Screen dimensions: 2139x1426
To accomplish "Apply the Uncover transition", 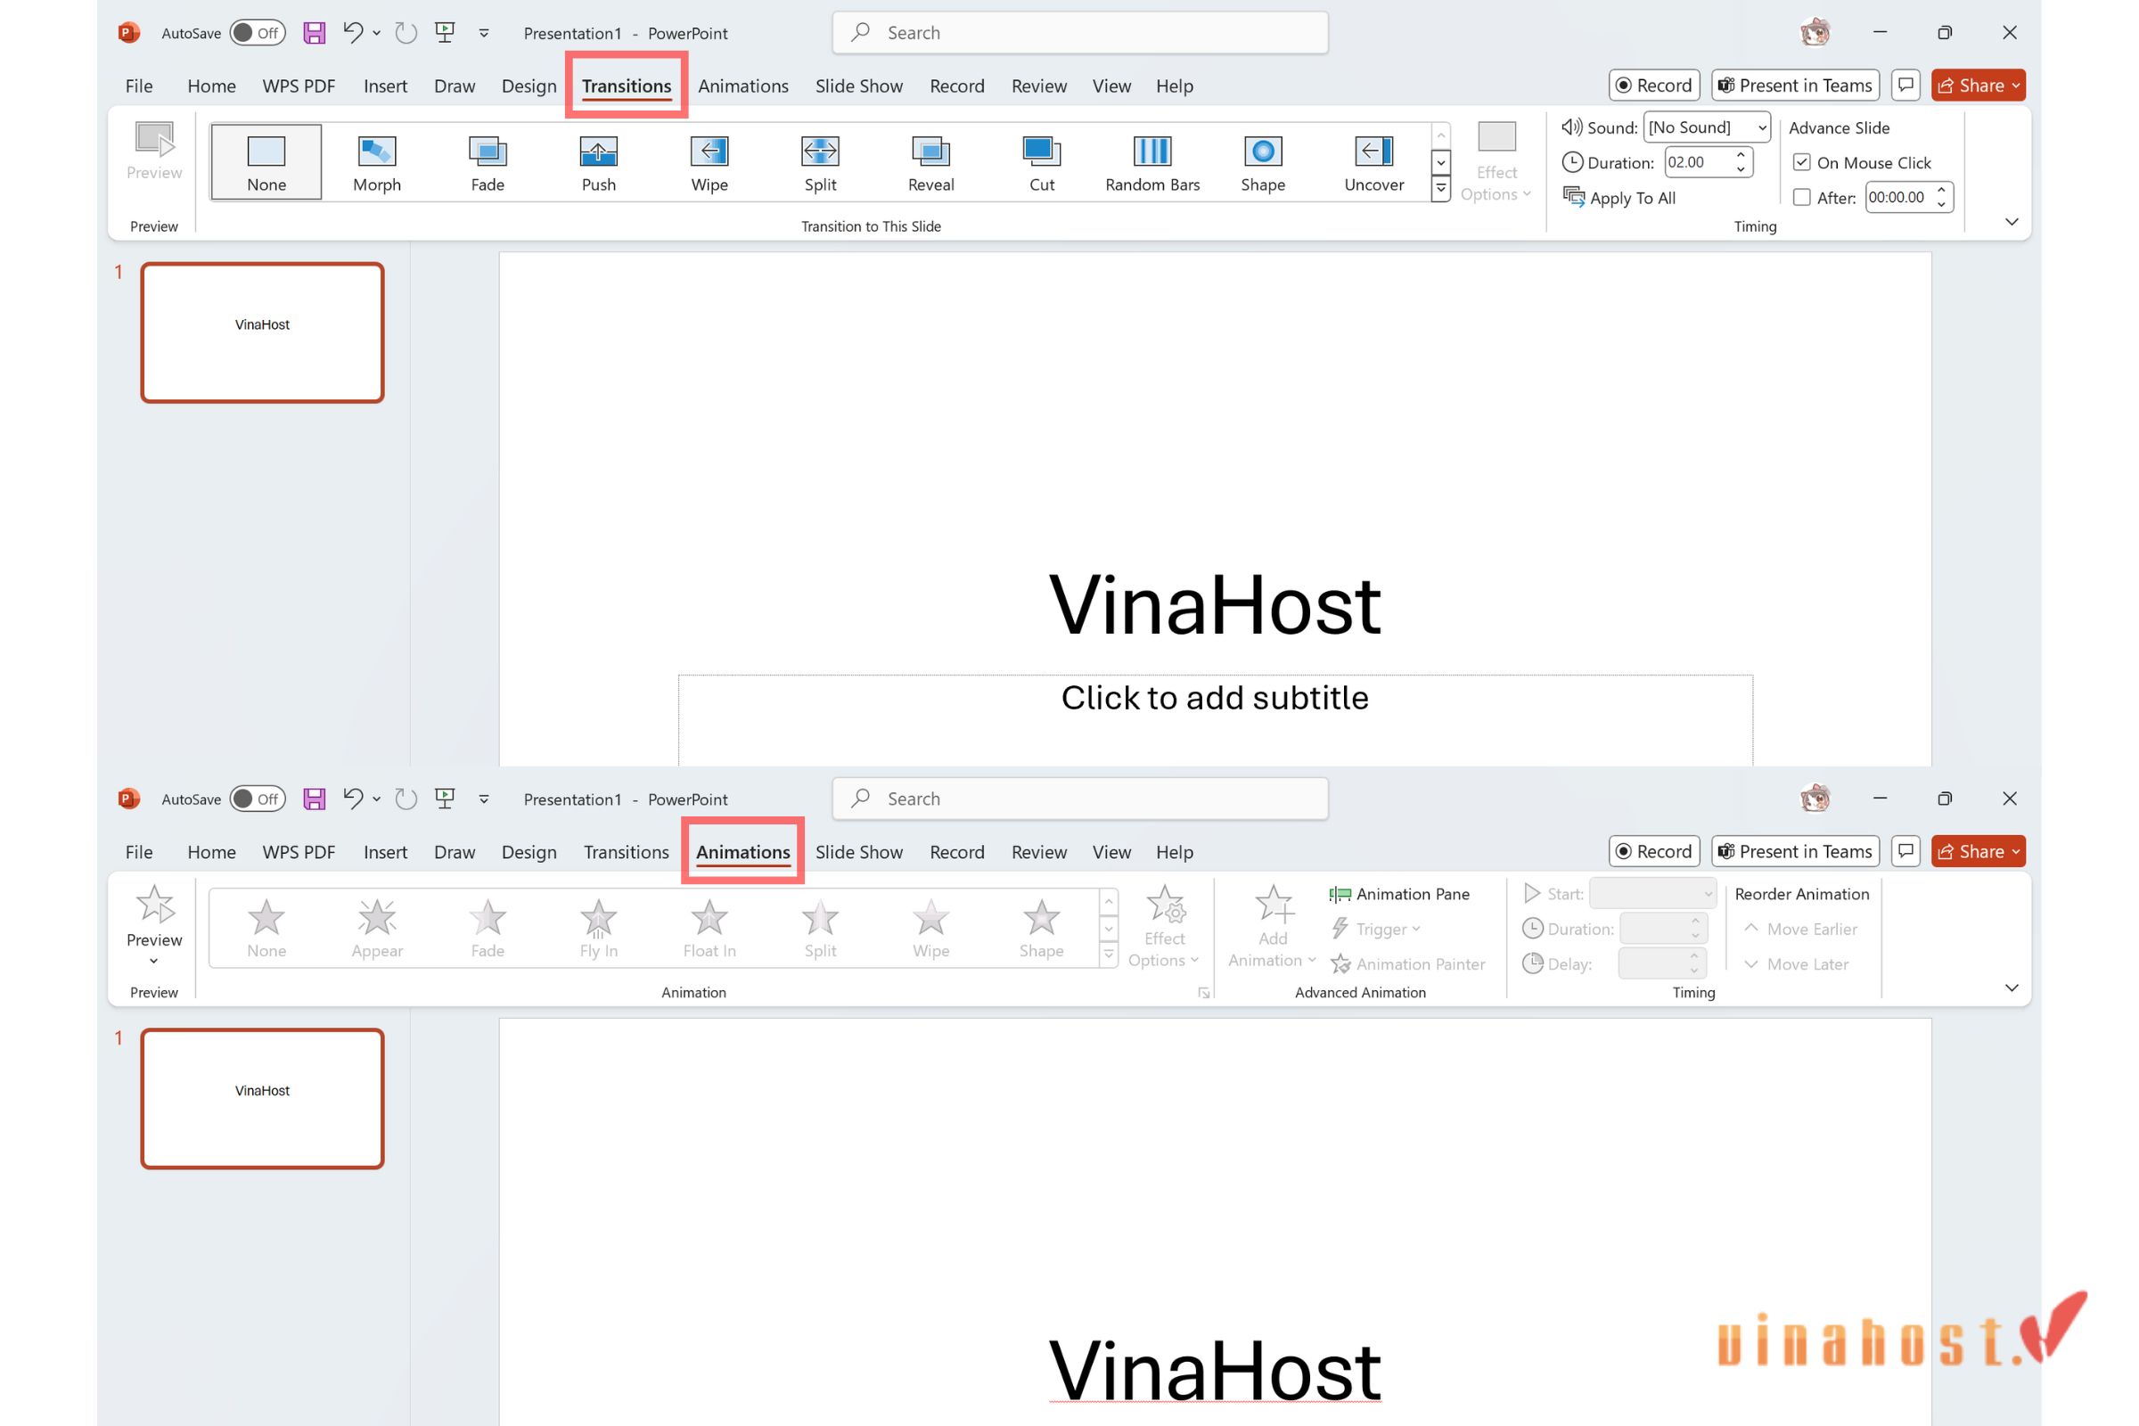I will click(x=1374, y=163).
